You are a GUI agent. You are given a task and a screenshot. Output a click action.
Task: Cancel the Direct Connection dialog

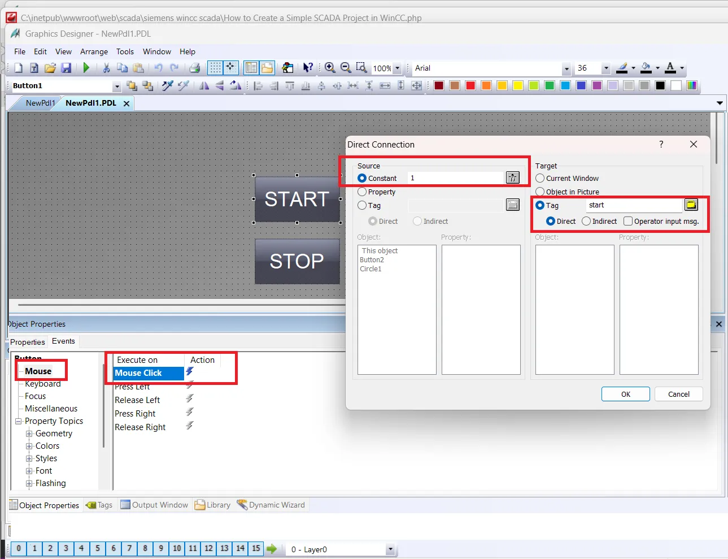point(678,393)
